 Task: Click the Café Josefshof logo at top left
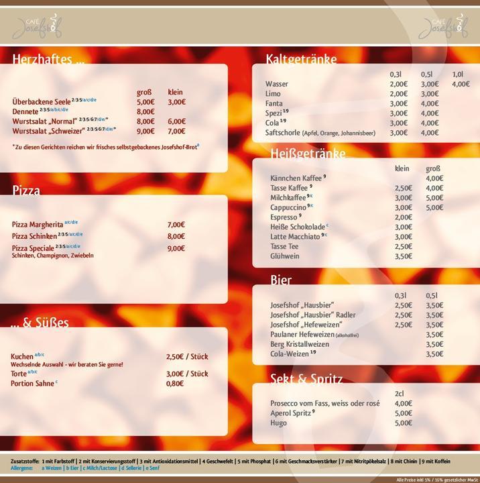tap(40, 28)
